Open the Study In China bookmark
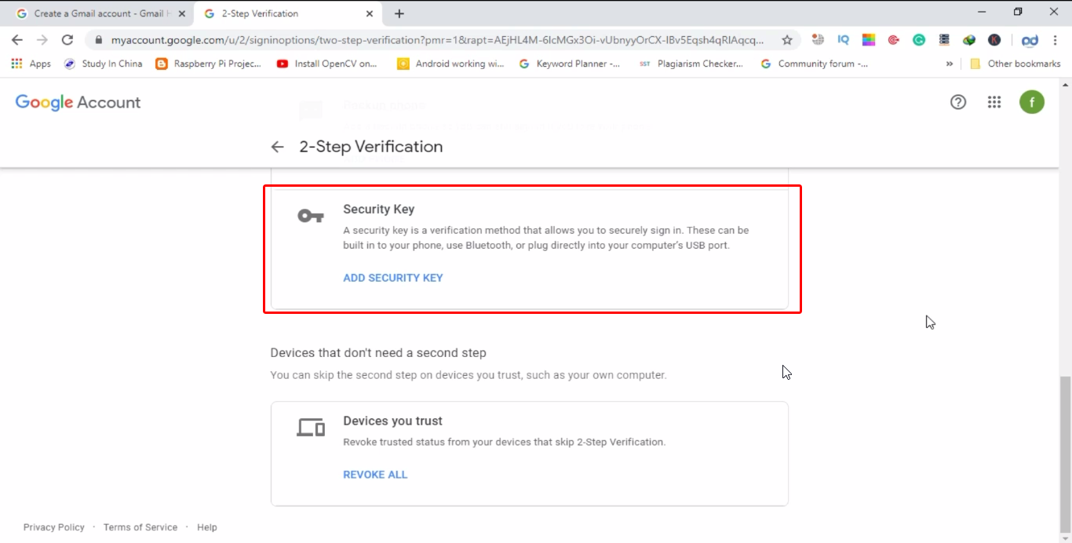 [103, 64]
